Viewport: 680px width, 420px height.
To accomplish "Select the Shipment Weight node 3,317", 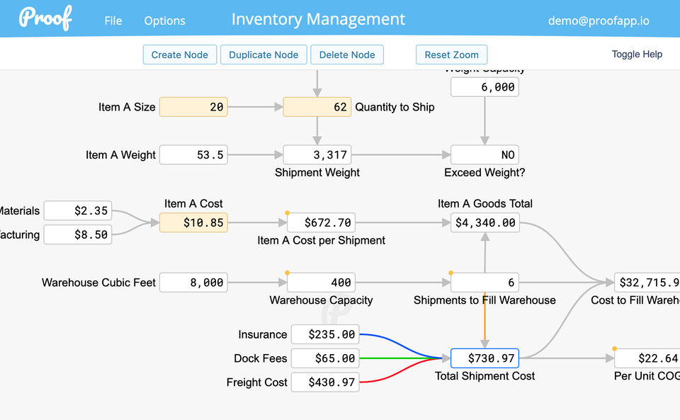I will tap(317, 154).
